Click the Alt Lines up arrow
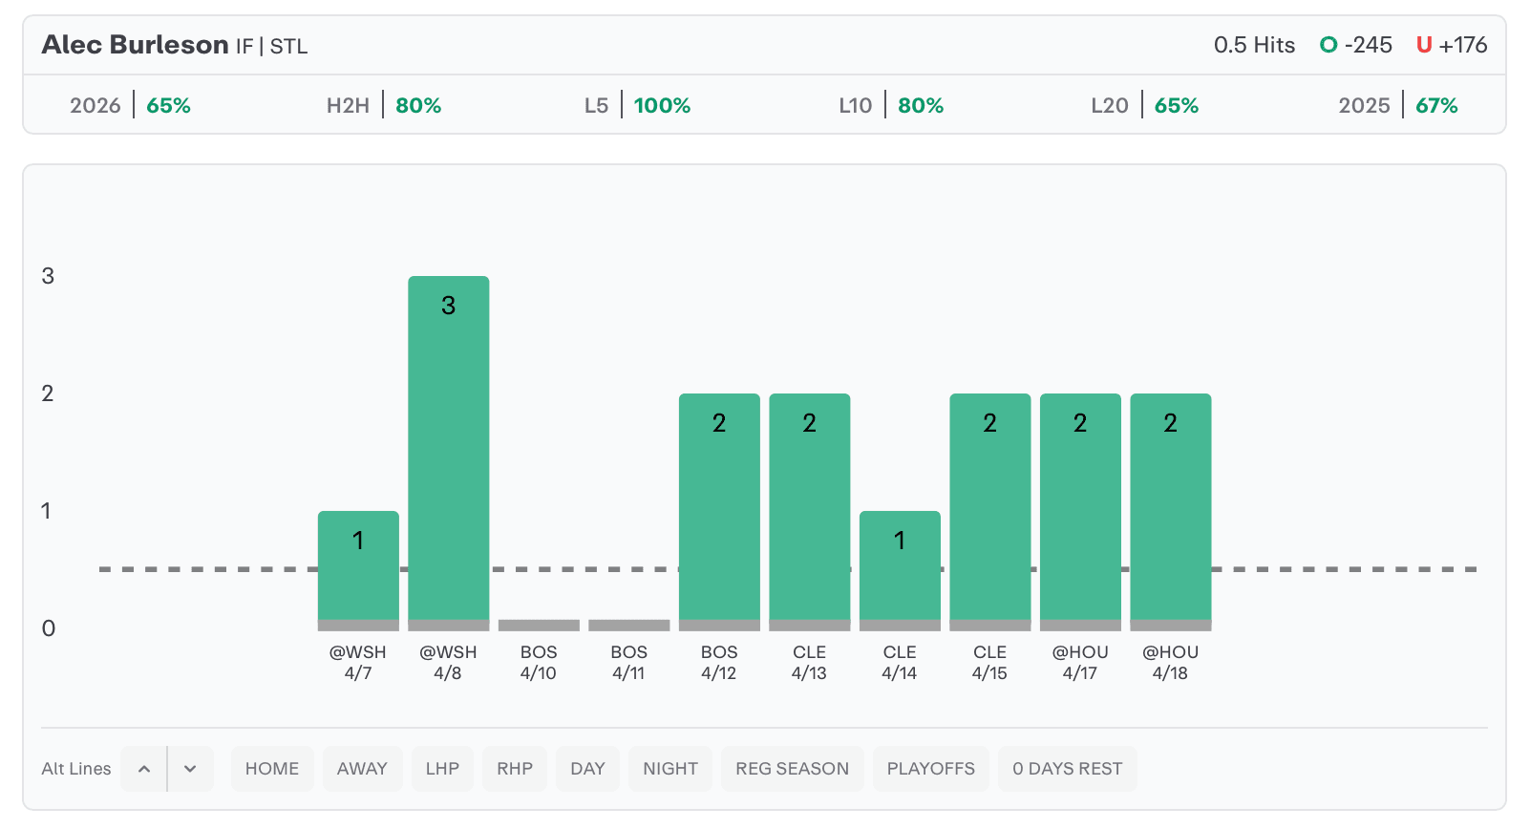1530x829 pixels. 144,769
